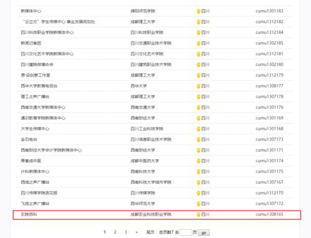Viewport: 311px width, 238px height.
Task: Click the location pin in the cumu1312184 row
Action: coord(198,33)
